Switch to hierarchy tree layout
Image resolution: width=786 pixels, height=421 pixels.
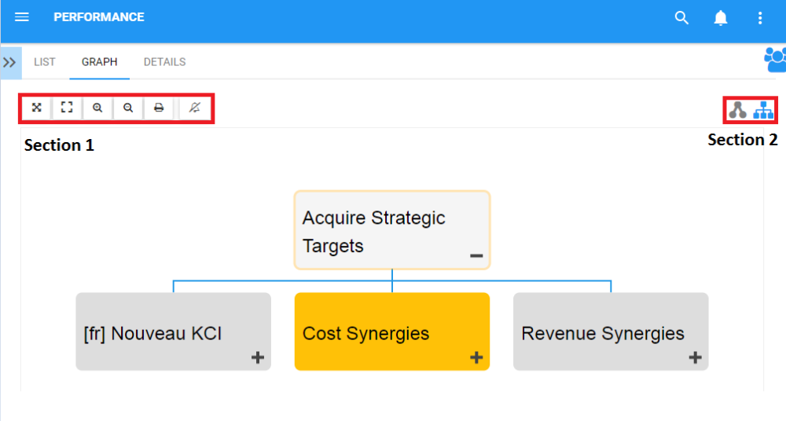pos(763,110)
